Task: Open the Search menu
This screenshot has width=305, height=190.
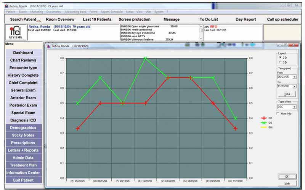Action: click(23, 12)
